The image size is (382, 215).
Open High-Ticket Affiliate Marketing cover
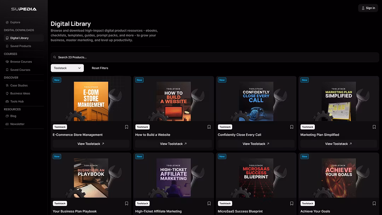(x=173, y=178)
